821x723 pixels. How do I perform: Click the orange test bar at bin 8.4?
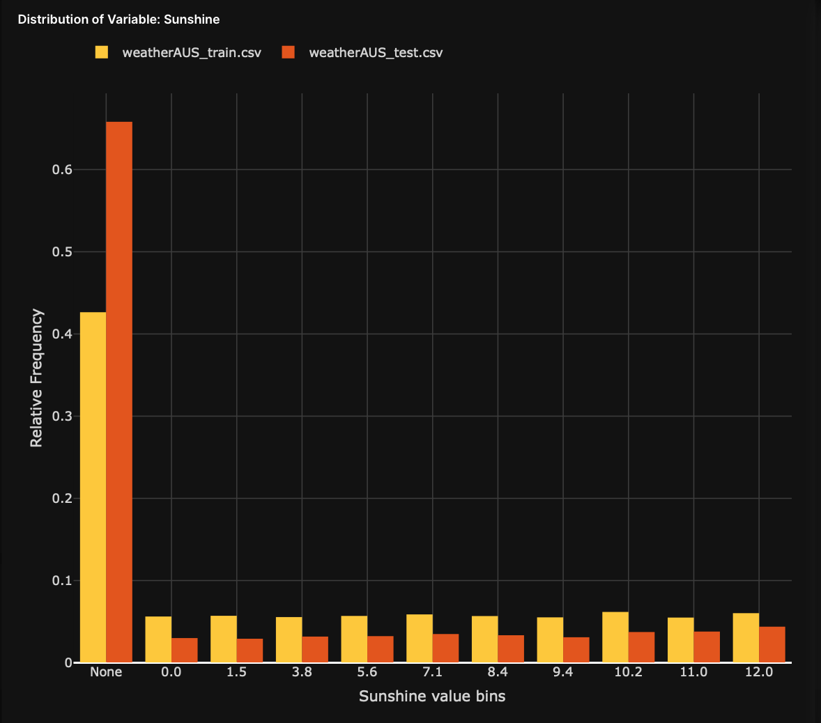(x=511, y=649)
